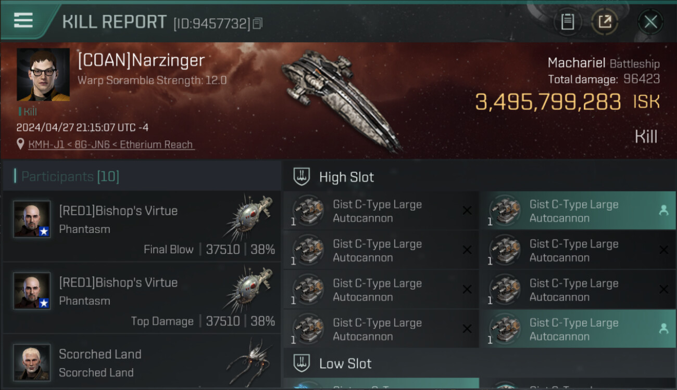Close the kill report window
677x390 pixels.
pos(650,22)
